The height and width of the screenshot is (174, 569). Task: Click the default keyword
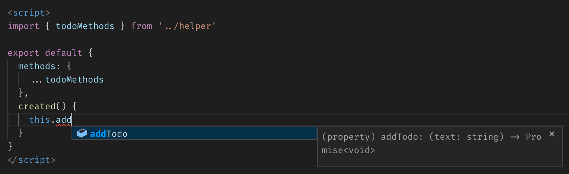pos(63,53)
